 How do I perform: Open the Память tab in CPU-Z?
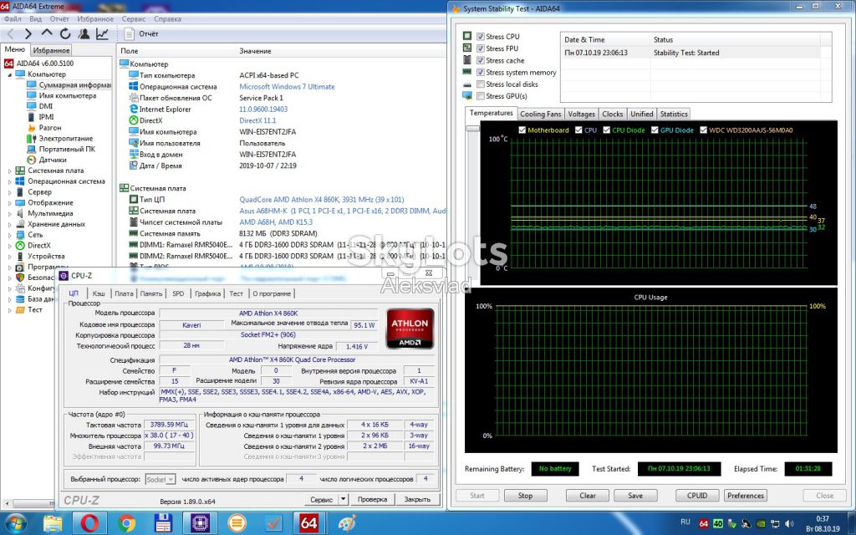click(x=150, y=293)
